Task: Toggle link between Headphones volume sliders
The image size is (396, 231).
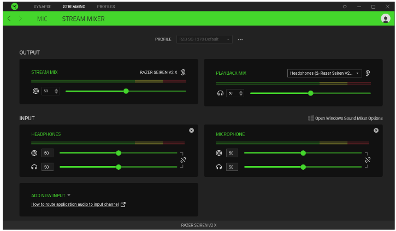Action: coord(184,160)
